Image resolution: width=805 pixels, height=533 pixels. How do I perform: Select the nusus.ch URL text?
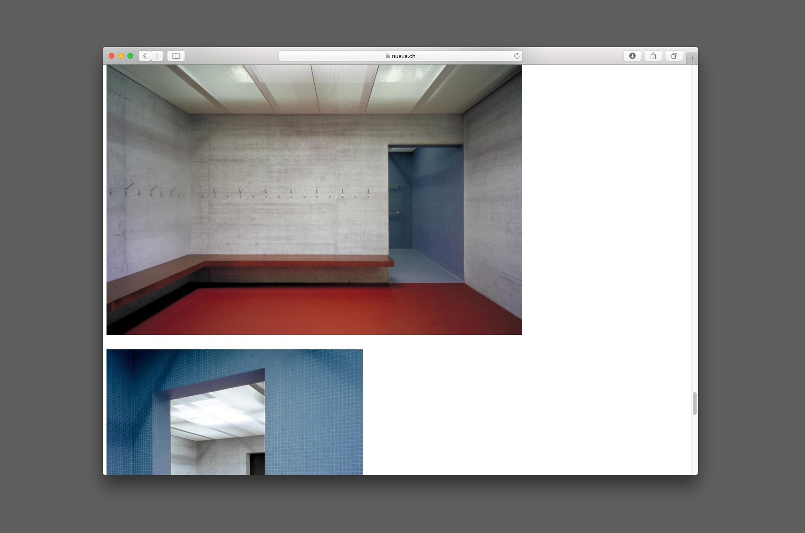coord(404,56)
